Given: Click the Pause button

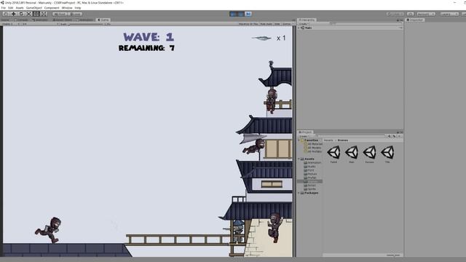Looking at the screenshot, I should click(241, 14).
